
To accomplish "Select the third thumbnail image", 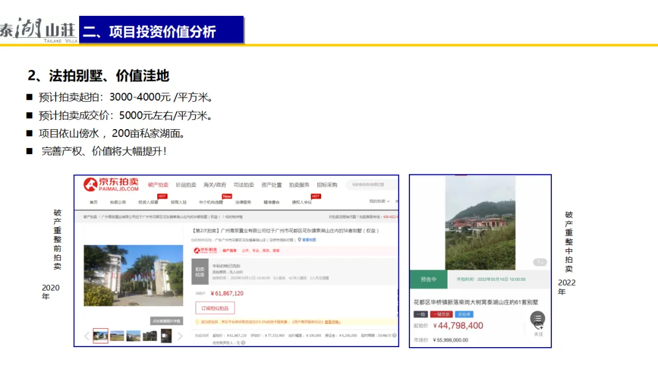I will tap(133, 336).
